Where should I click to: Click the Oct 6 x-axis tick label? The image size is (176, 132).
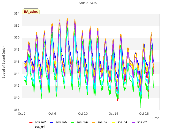pos(52,114)
